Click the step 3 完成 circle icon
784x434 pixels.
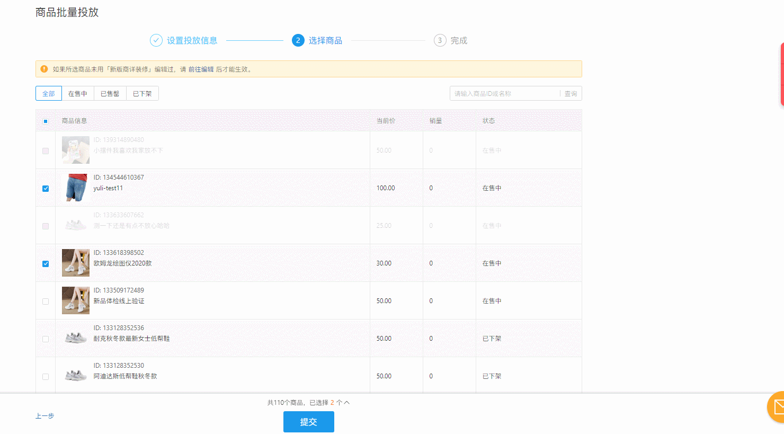click(x=440, y=40)
